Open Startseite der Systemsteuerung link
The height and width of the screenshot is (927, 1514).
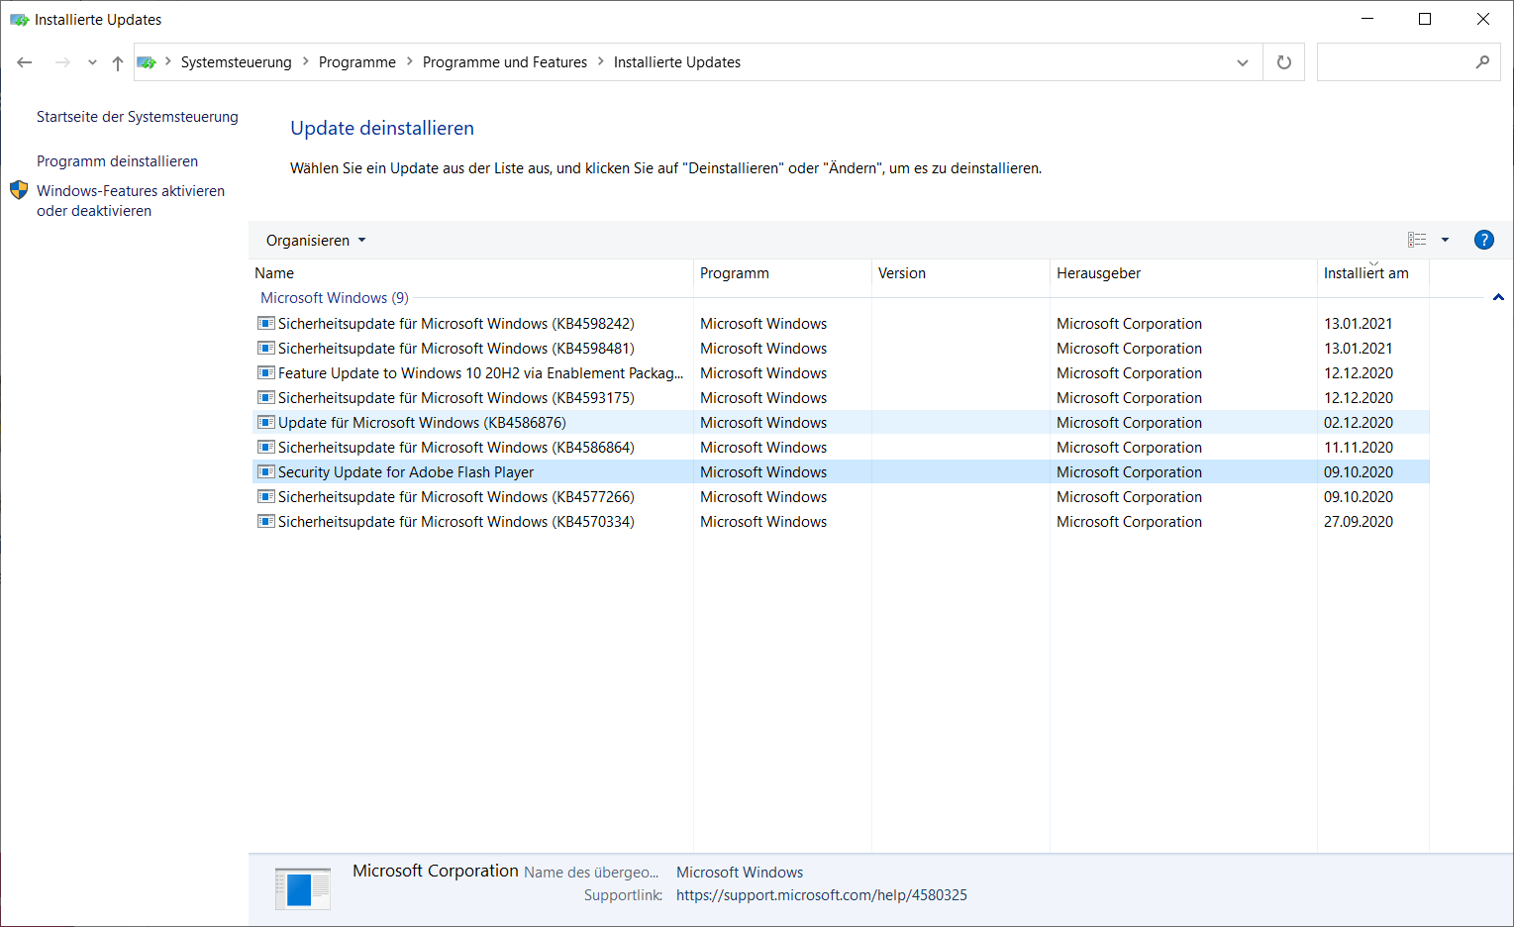coord(138,117)
